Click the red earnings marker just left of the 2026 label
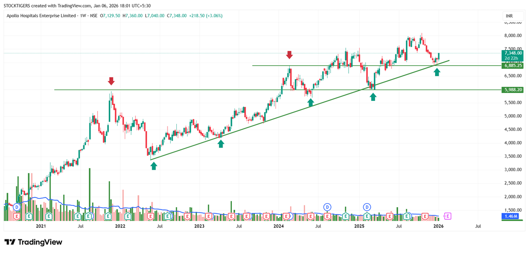The width and height of the screenshot is (529, 253). coord(425,216)
